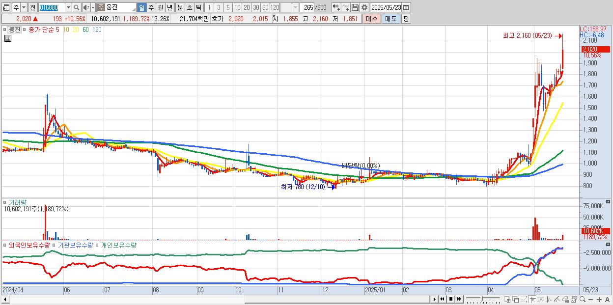Viewport: 613px width, 305px height.
Task: Click the overlapping windows icon
Action: [x=515, y=299]
